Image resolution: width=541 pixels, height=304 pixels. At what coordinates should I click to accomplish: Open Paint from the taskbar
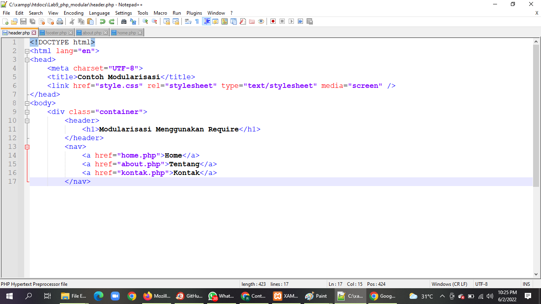tap(316, 296)
